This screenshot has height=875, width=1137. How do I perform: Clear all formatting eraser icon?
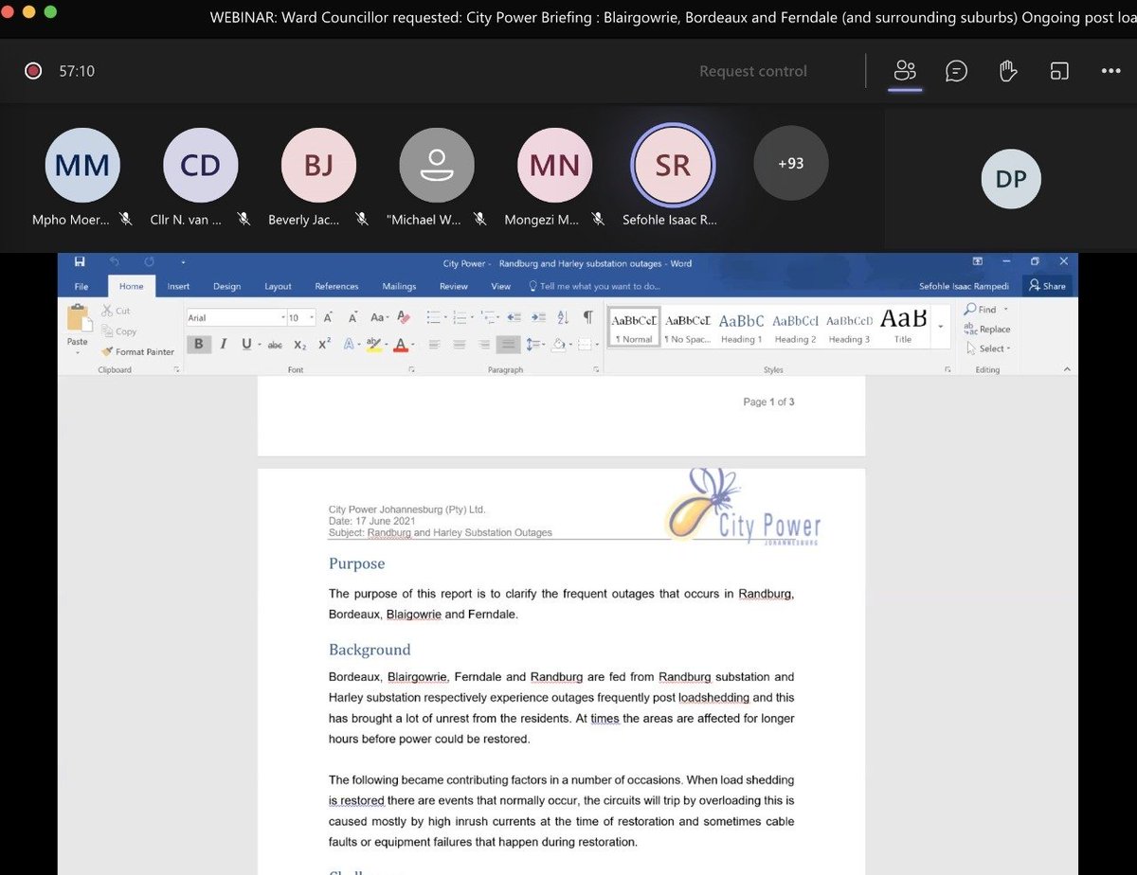click(x=404, y=318)
